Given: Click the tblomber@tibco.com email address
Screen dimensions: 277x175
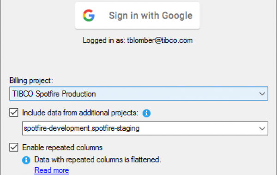Looking at the screenshot, I should click(160, 41).
